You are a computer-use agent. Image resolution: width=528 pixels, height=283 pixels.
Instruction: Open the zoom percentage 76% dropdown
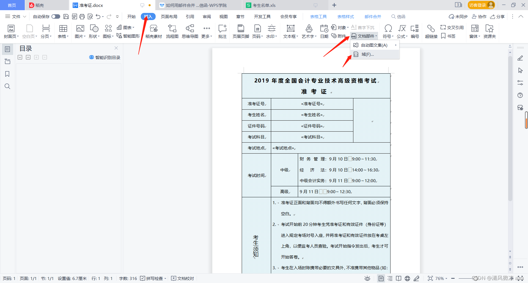pos(439,278)
